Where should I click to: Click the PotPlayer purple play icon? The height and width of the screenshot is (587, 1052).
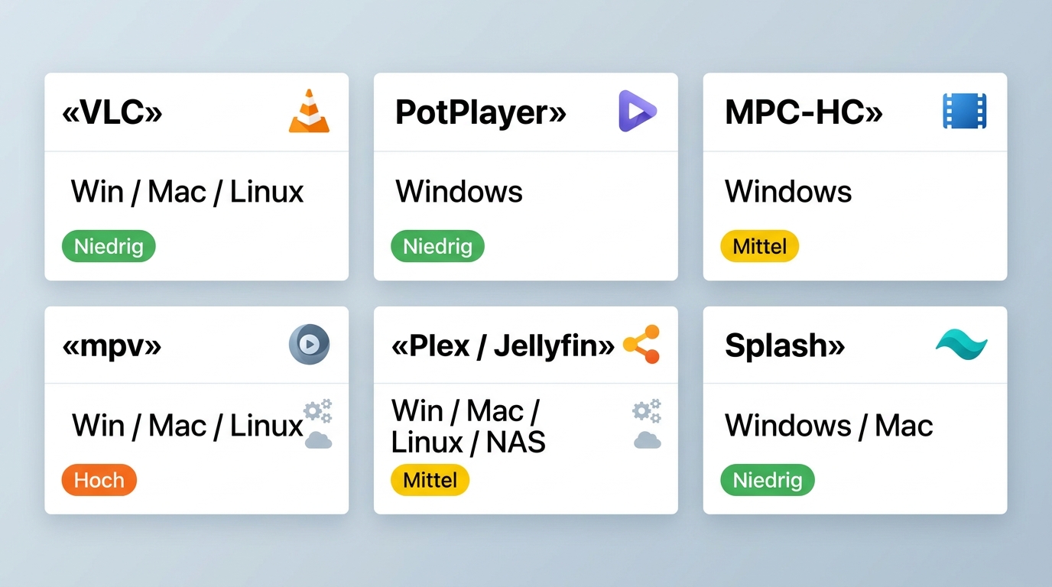(x=637, y=111)
